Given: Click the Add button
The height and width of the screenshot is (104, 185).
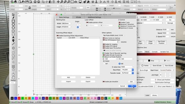Looking at the screenshot, I should [x=69, y=77].
